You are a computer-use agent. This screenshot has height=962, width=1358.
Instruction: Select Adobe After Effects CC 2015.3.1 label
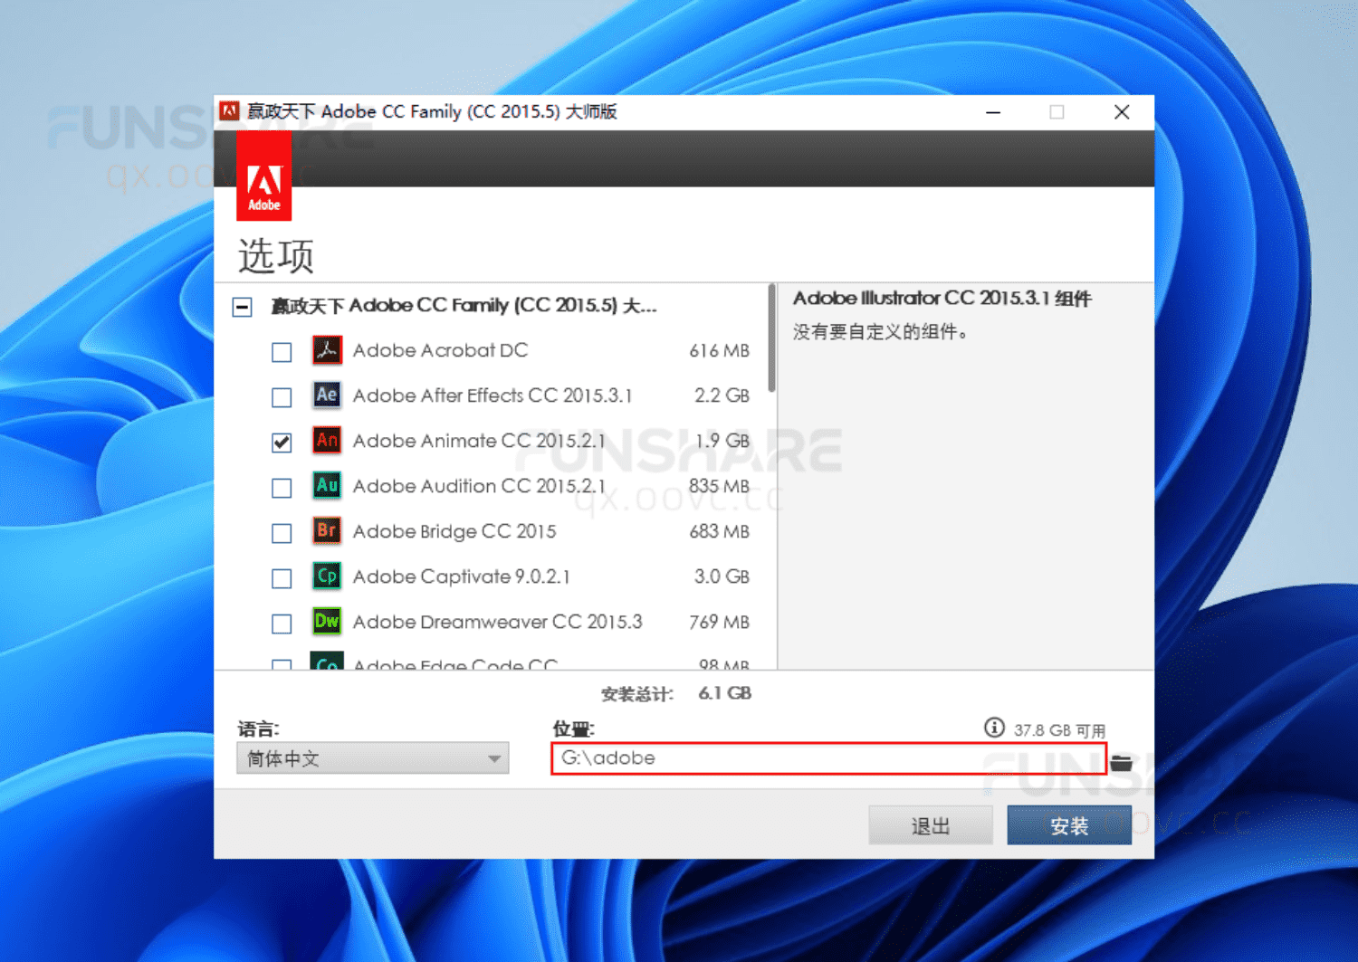493,395
